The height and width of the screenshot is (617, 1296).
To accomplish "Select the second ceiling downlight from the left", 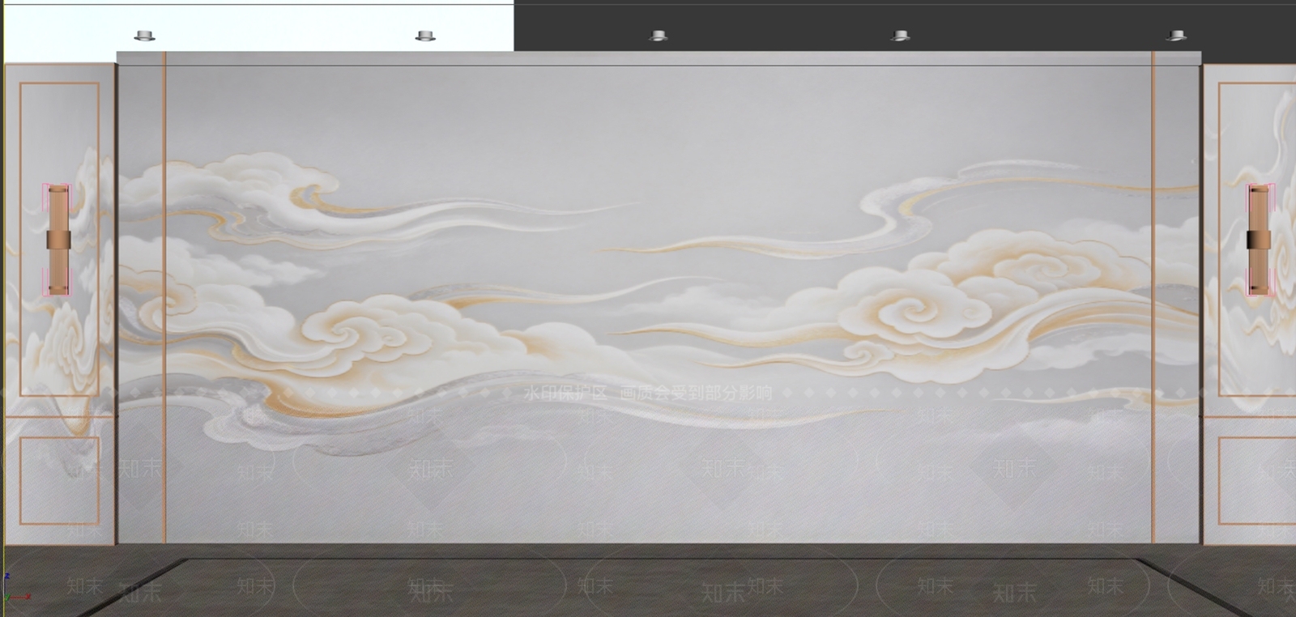I will click(x=425, y=36).
